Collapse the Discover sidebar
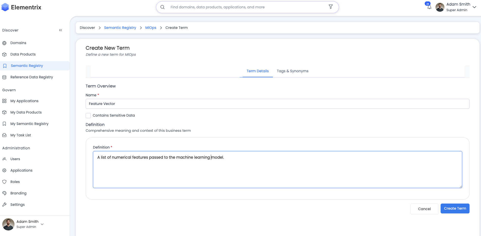This screenshot has width=481, height=236. [60, 30]
